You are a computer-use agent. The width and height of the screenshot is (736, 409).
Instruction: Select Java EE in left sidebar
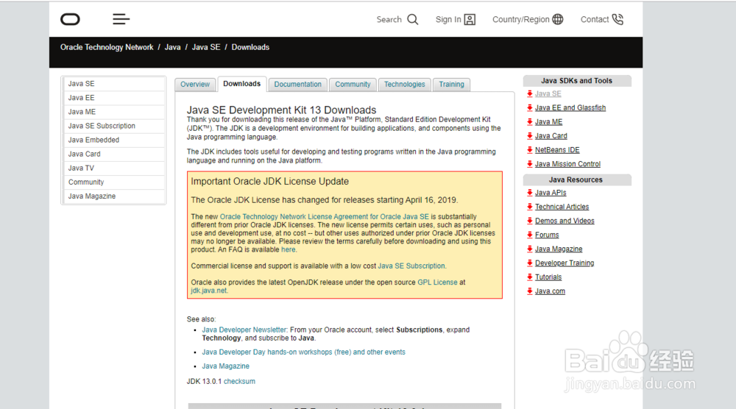113,98
